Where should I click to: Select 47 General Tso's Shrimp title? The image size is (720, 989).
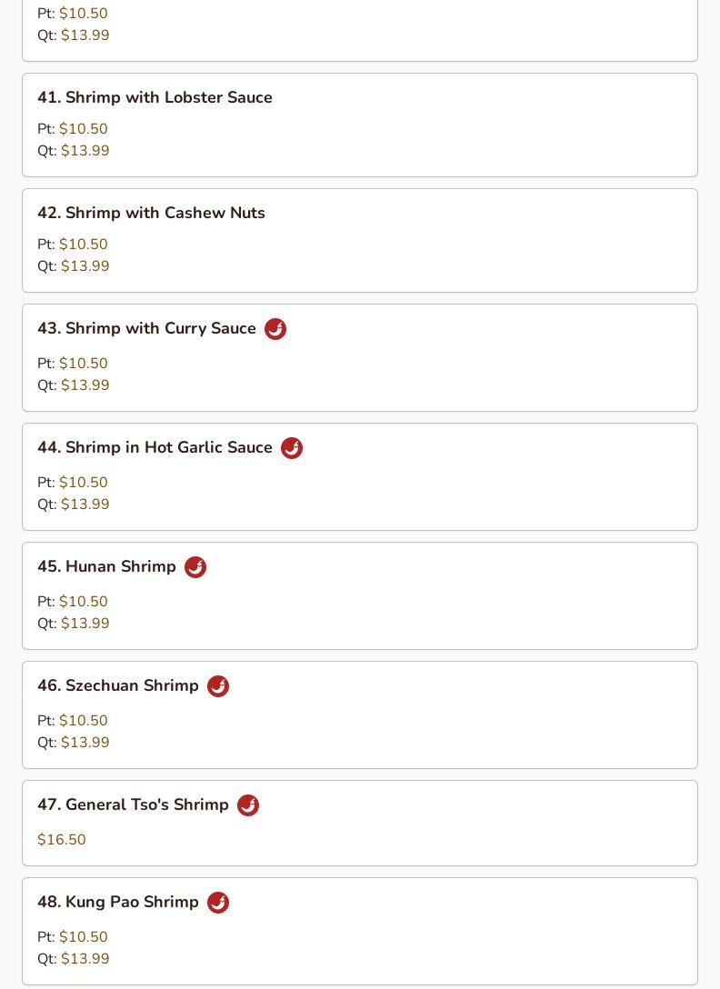(x=133, y=804)
